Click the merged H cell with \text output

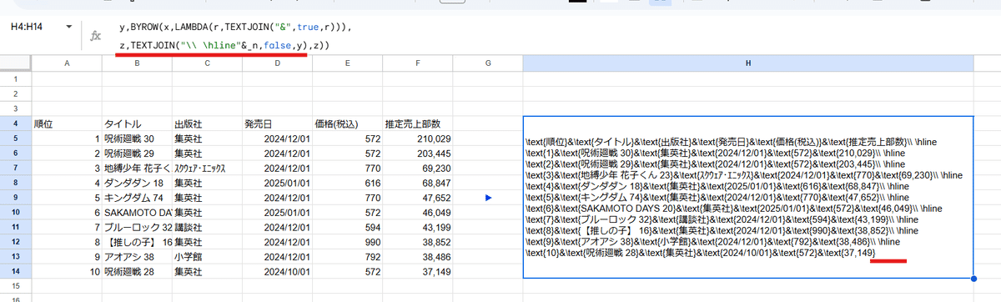[x=748, y=198]
